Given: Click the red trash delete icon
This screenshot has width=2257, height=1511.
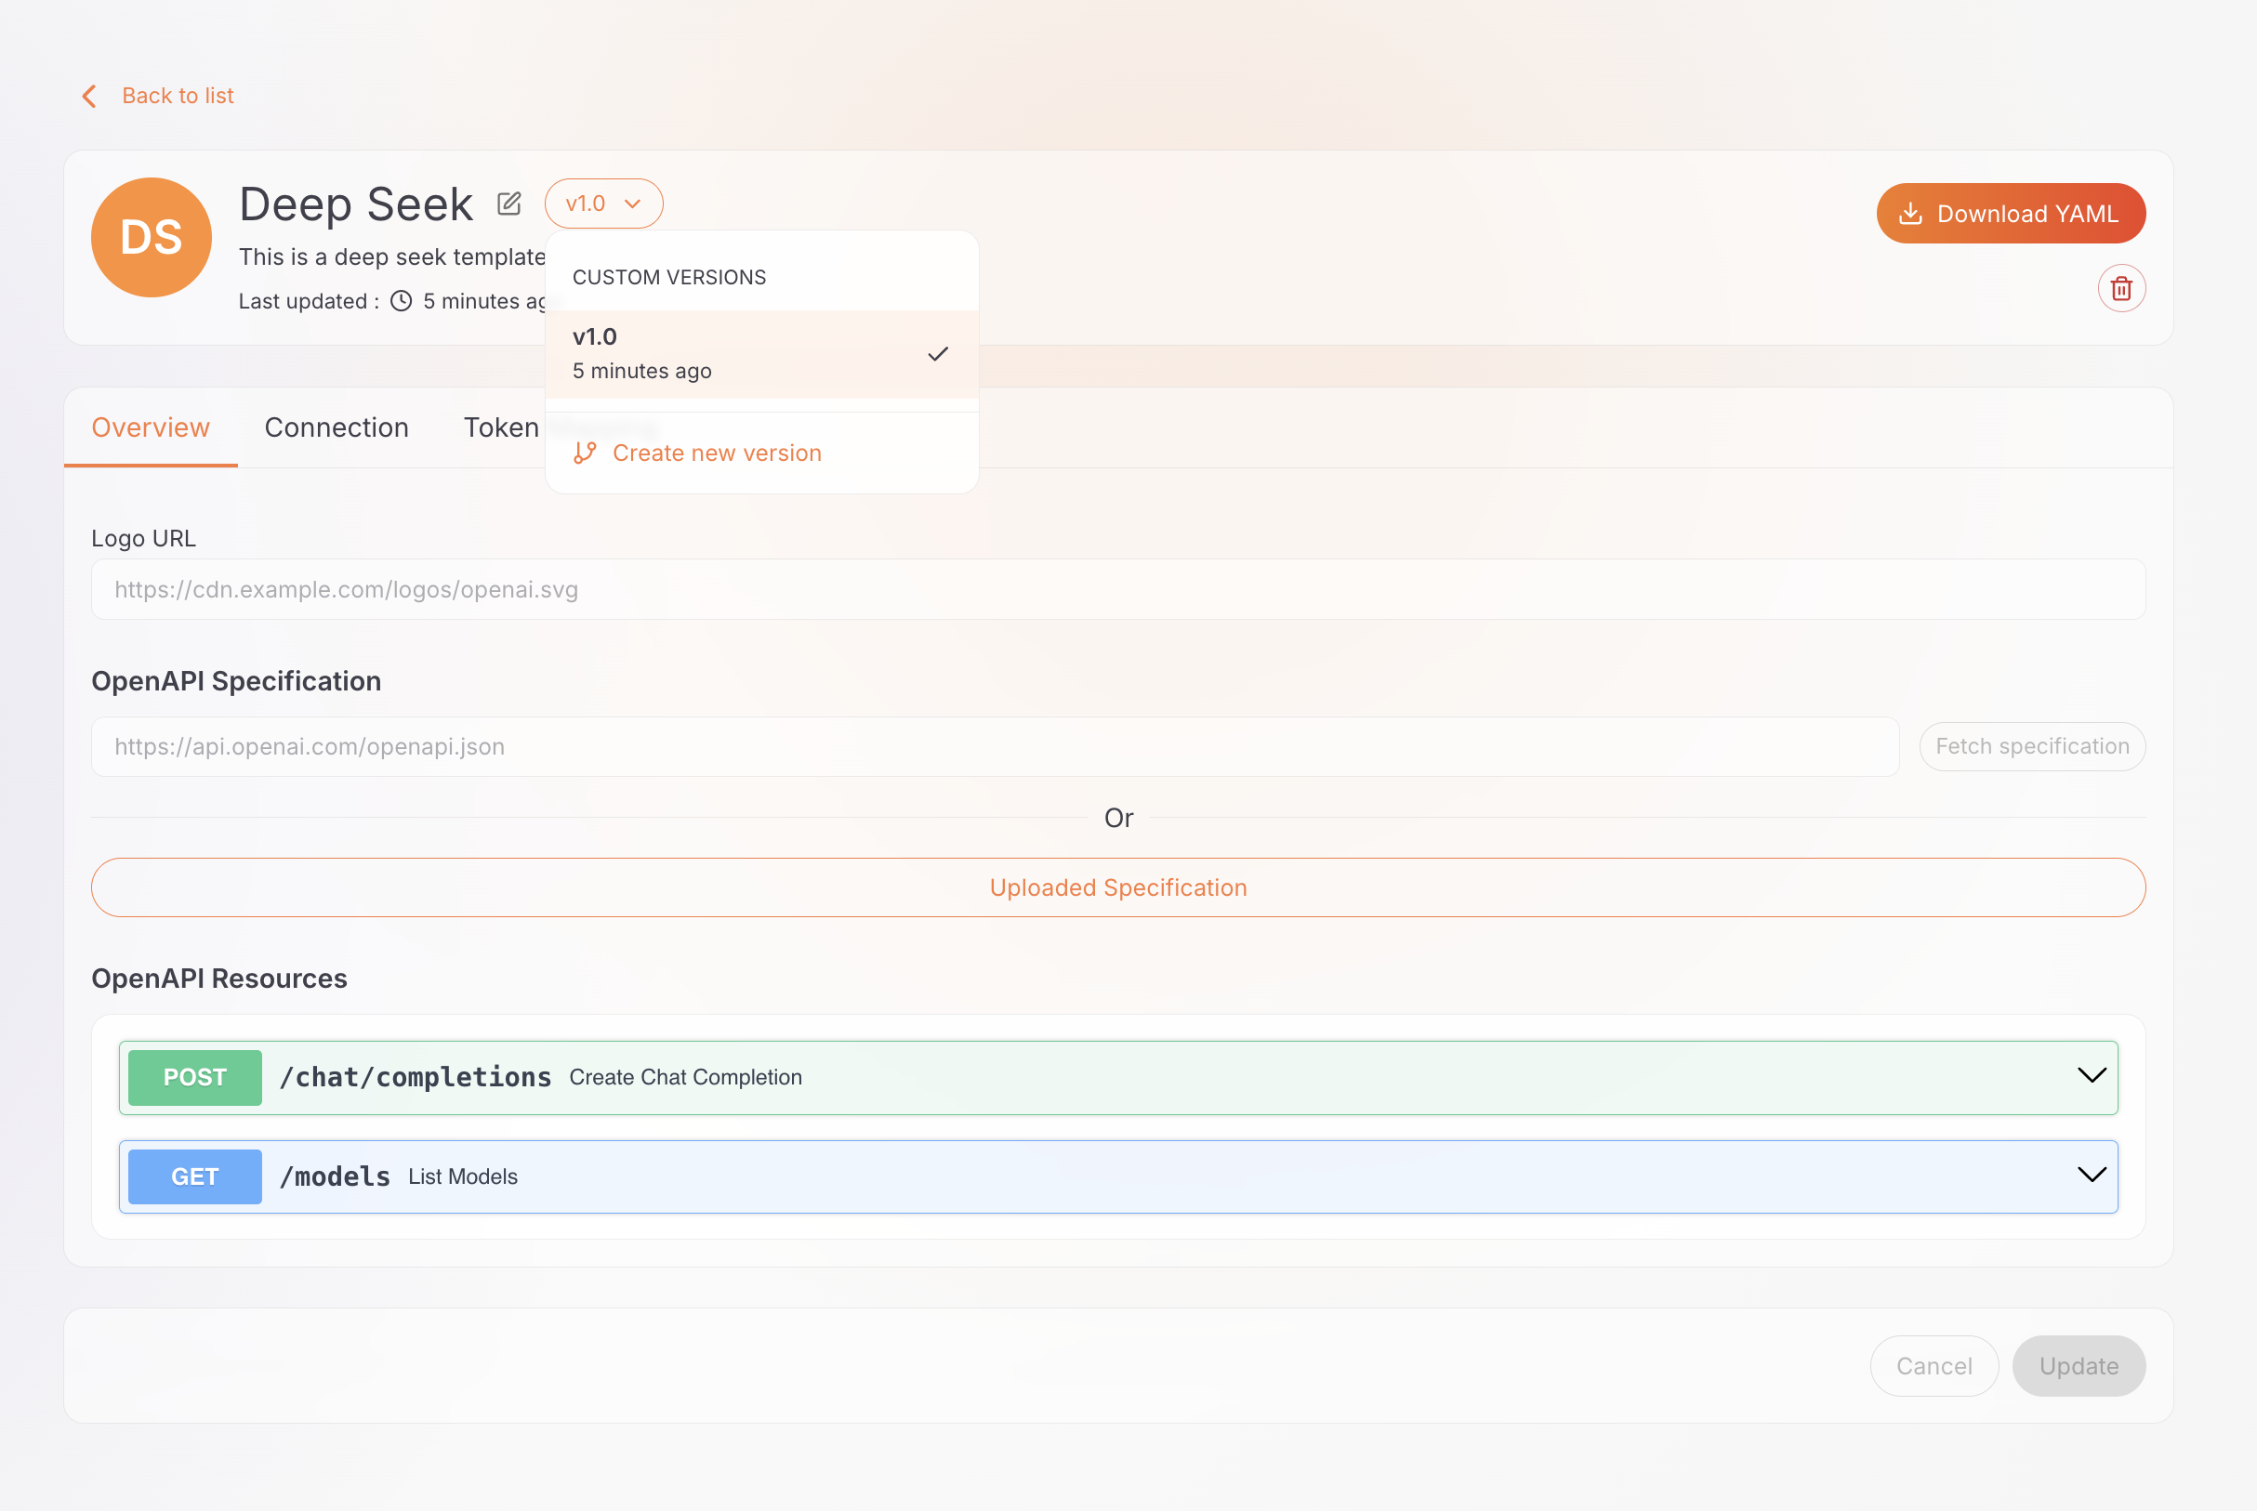Looking at the screenshot, I should (2121, 288).
